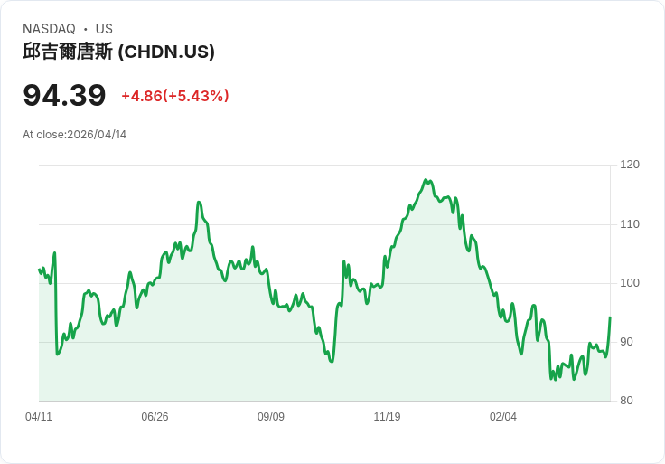Click the 120 y-axis price label
This screenshot has height=464, width=665.
630,165
